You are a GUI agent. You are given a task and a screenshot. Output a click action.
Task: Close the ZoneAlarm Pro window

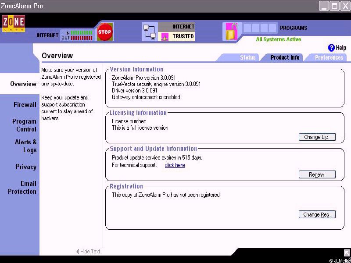[x=345, y=6]
